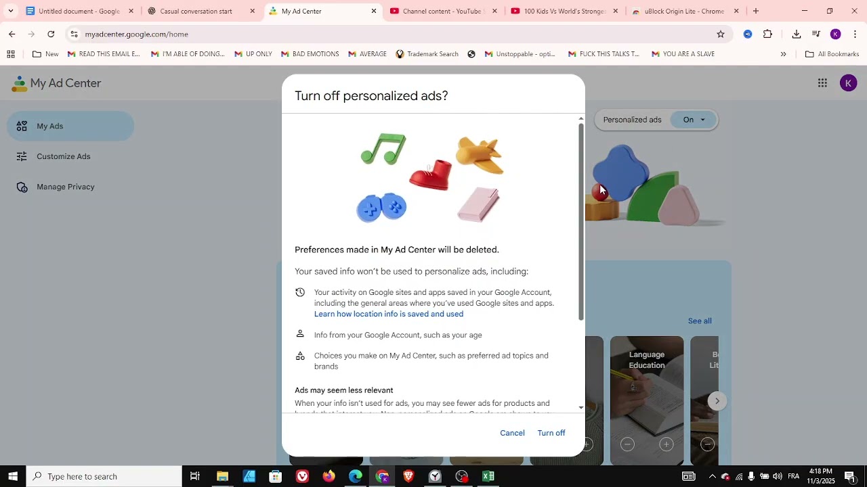Open the New bookmark folder
The height and width of the screenshot is (487, 867).
pyautogui.click(x=45, y=54)
